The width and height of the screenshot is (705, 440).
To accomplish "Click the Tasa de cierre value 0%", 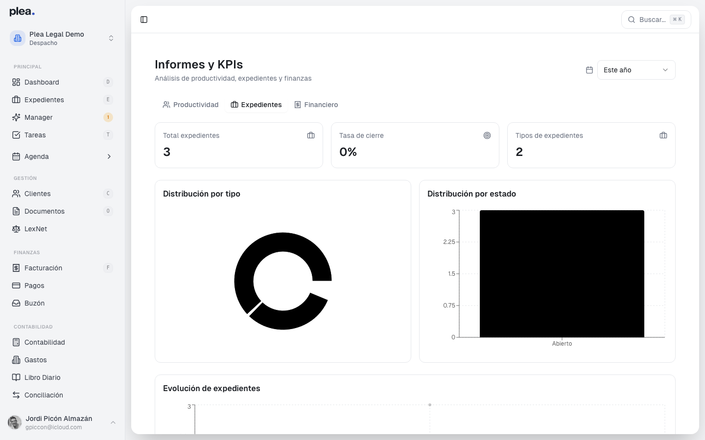I will pos(348,152).
